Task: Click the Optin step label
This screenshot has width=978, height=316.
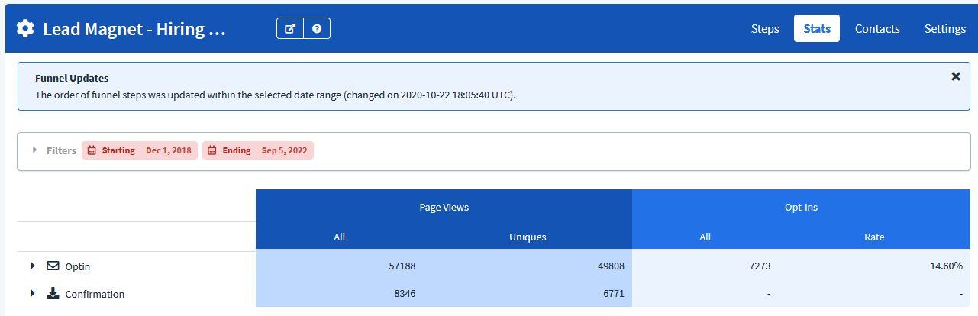Action: [78, 267]
